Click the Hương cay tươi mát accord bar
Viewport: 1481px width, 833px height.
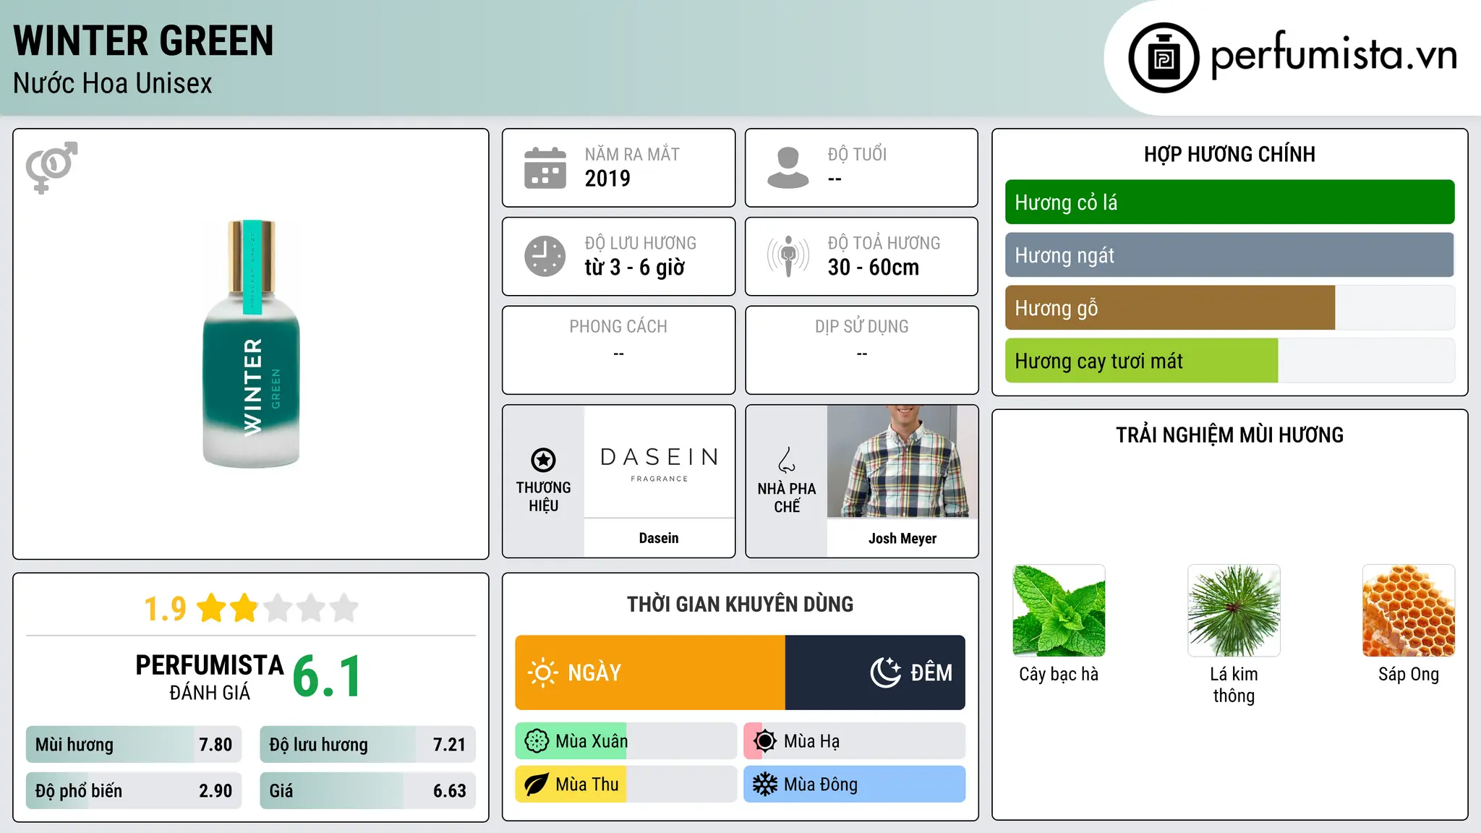1229,361
